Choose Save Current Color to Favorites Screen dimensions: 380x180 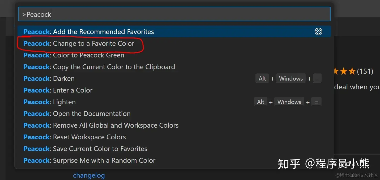point(174,149)
